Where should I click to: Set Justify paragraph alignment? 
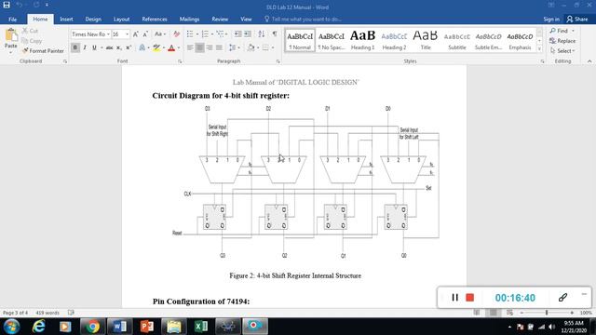click(x=220, y=47)
